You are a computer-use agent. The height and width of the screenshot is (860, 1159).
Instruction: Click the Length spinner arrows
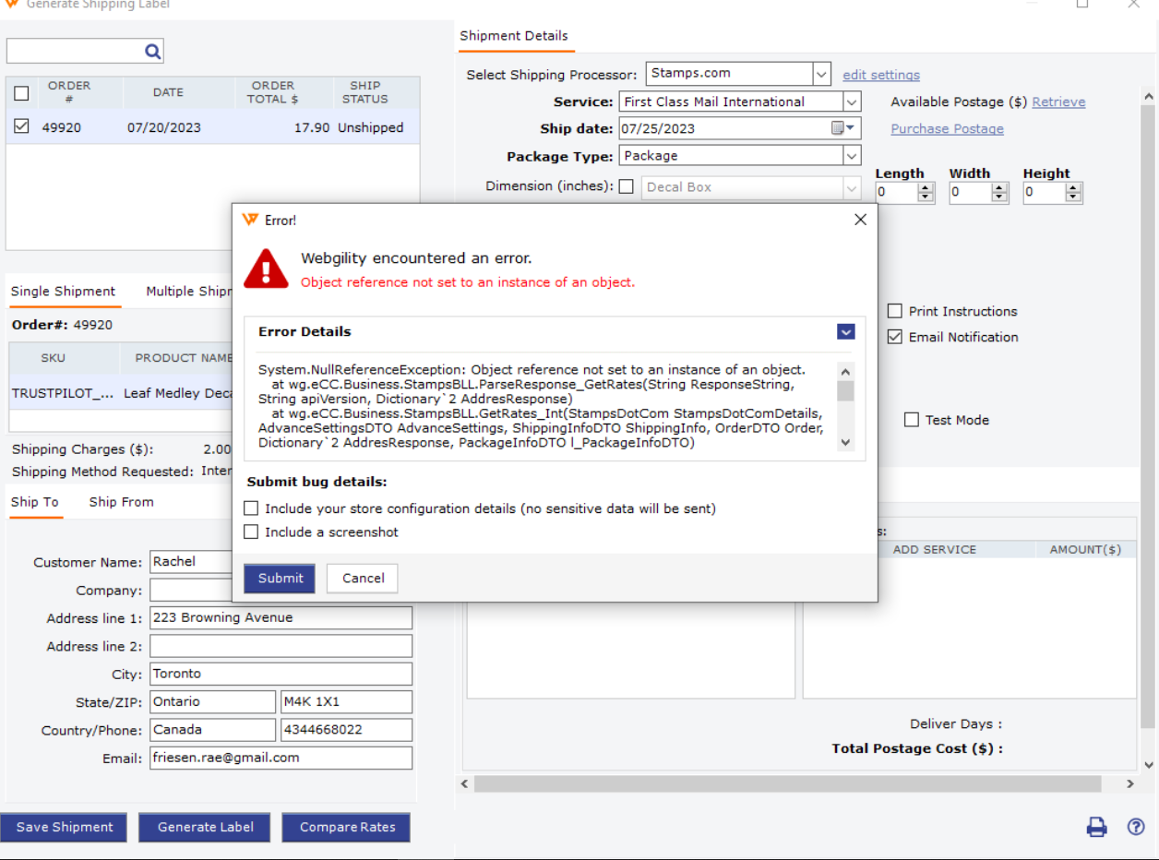pyautogui.click(x=926, y=192)
